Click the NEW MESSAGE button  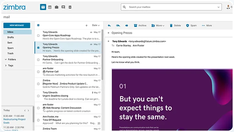coord(17,26)
